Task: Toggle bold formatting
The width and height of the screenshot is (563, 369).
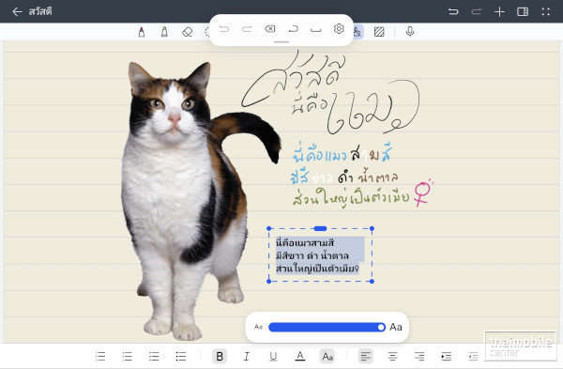Action: click(x=220, y=357)
